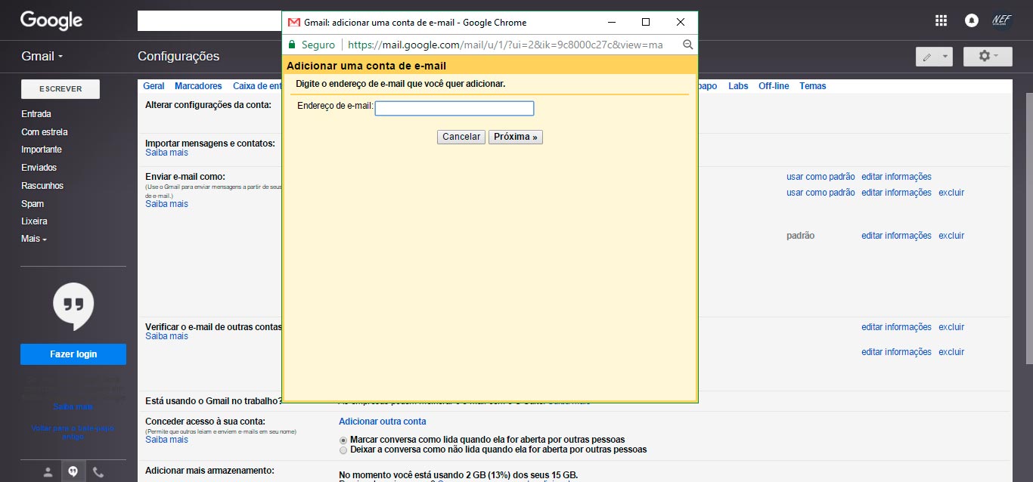Open the Rascunhos folder
The image size is (1033, 482).
click(x=42, y=186)
